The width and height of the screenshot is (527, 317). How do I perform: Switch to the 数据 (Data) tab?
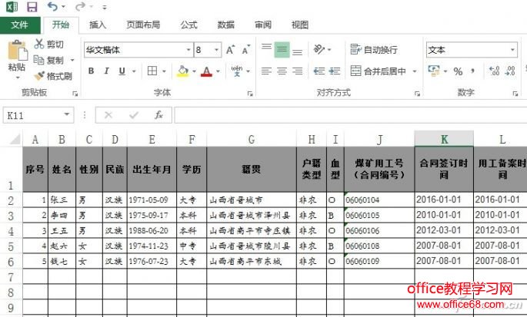click(225, 25)
